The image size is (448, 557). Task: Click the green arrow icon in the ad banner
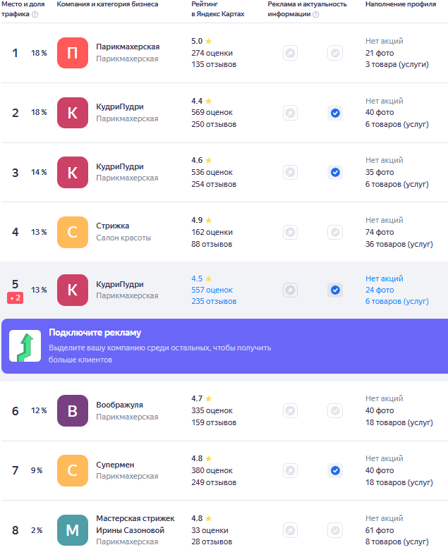(25, 345)
